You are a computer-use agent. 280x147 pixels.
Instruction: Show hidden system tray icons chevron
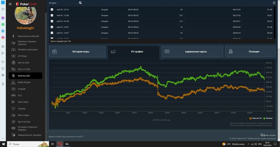point(248,144)
